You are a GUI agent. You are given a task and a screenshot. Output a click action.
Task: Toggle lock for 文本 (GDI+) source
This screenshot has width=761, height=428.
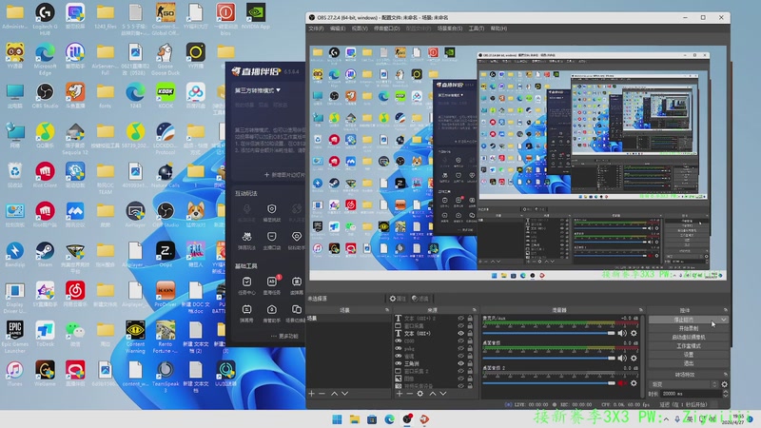coord(470,334)
